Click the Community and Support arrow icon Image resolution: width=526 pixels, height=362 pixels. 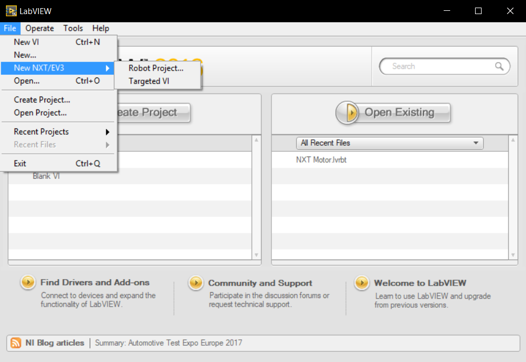pos(196,283)
